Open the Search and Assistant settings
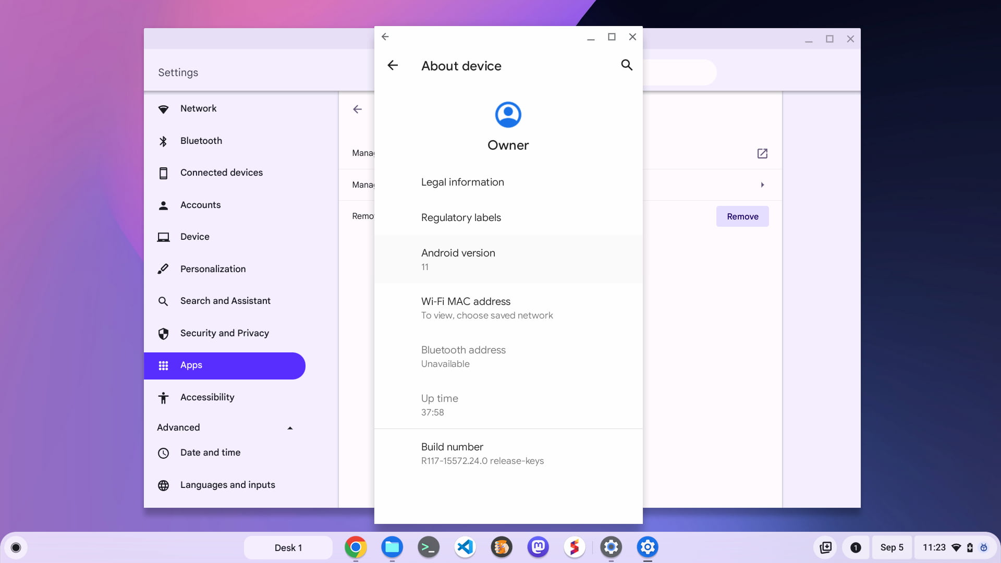The width and height of the screenshot is (1001, 563). (225, 301)
